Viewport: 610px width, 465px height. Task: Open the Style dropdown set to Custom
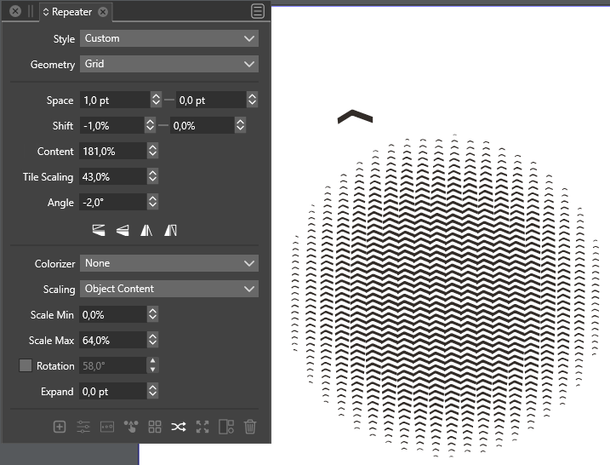[168, 38]
